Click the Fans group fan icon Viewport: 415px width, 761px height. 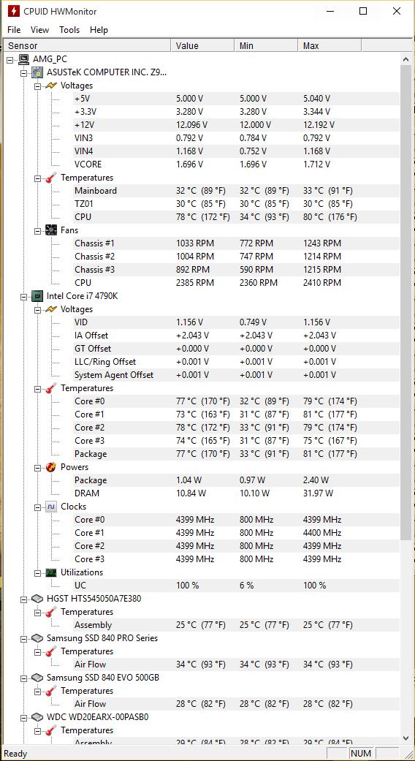51,230
